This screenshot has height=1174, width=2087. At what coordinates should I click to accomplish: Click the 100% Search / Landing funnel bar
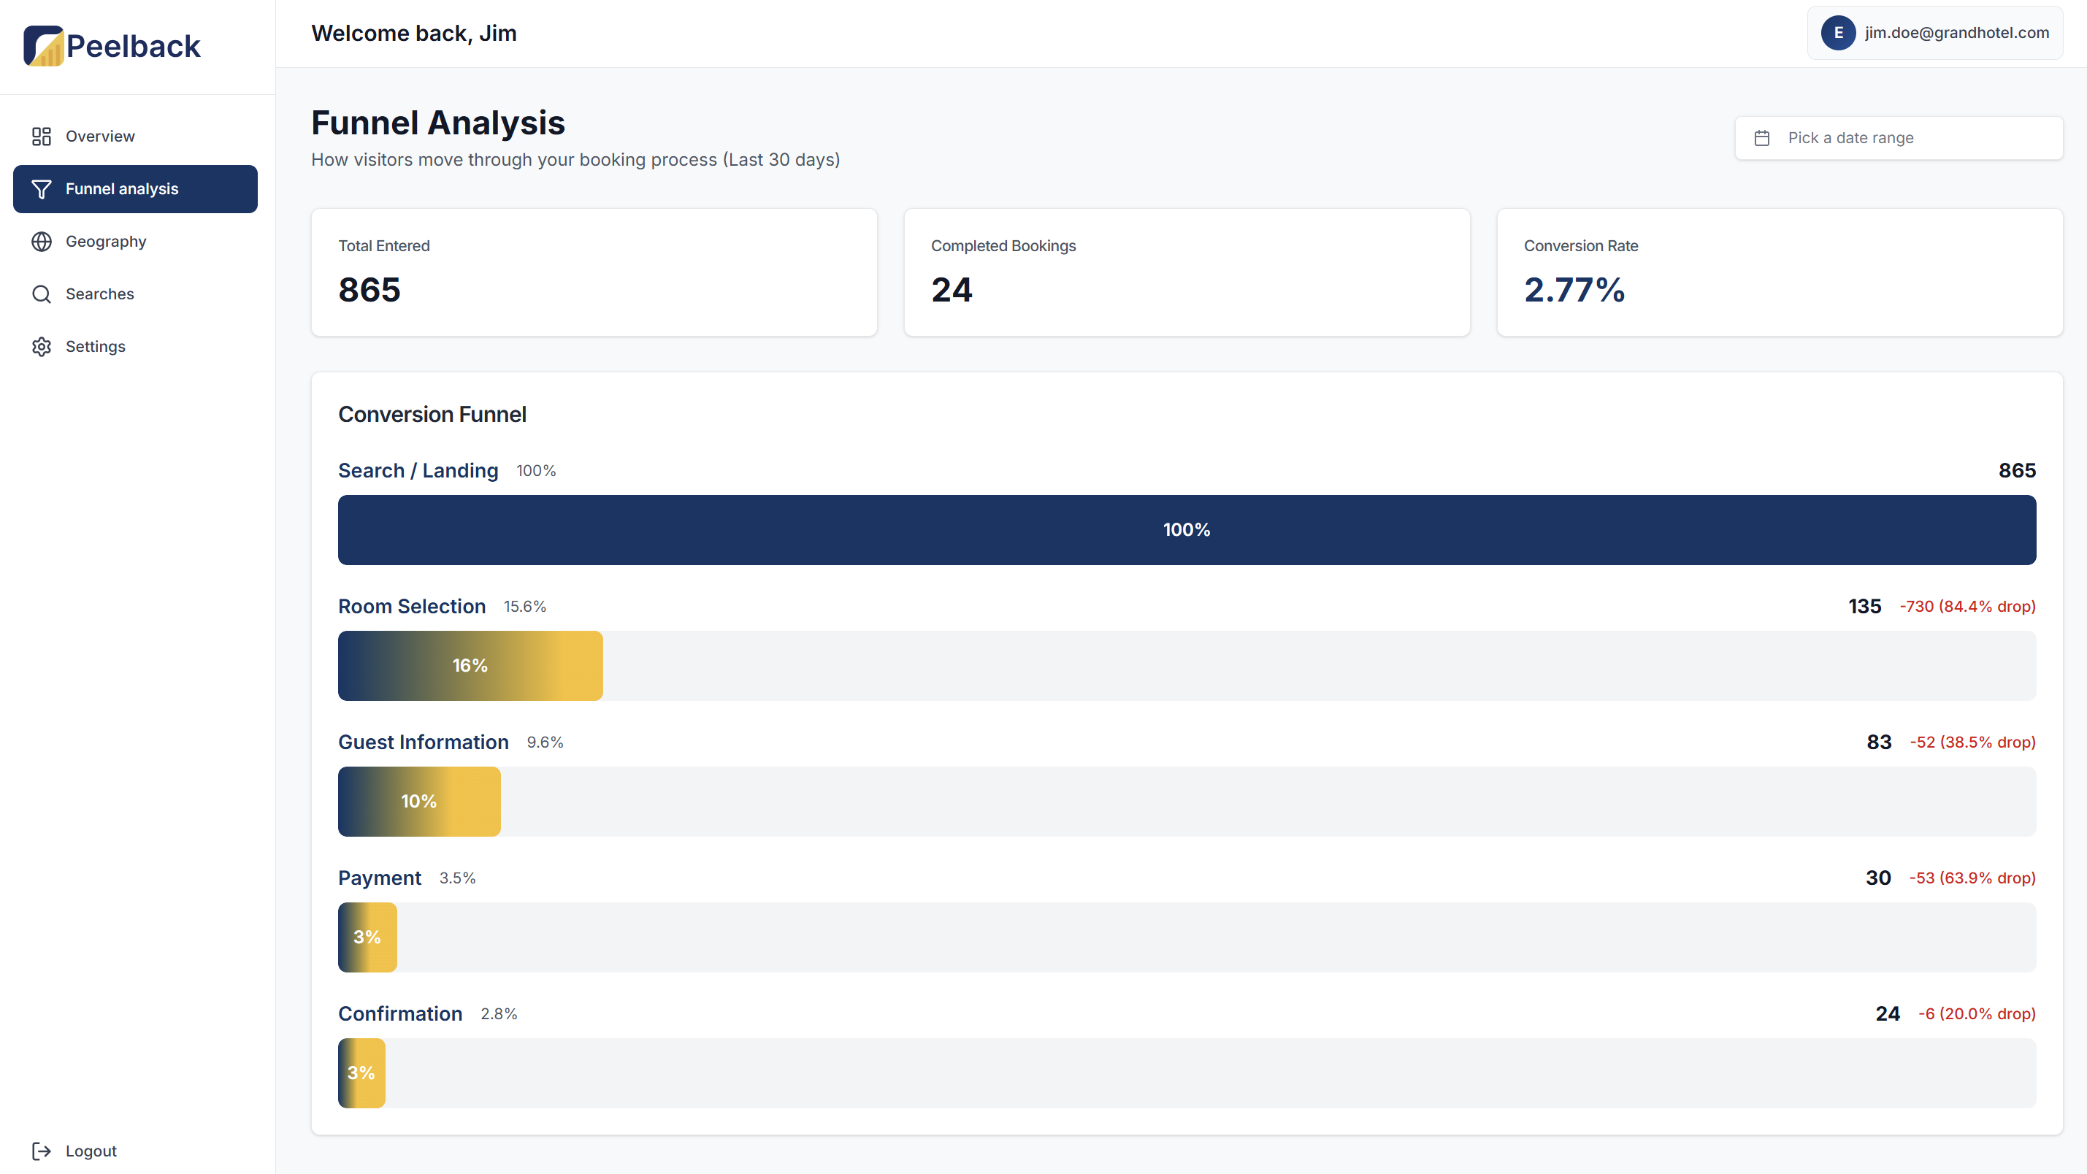(1186, 530)
